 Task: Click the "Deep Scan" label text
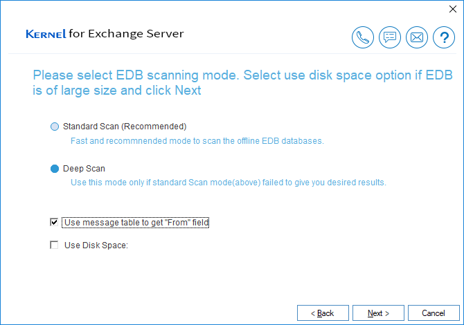tap(84, 169)
